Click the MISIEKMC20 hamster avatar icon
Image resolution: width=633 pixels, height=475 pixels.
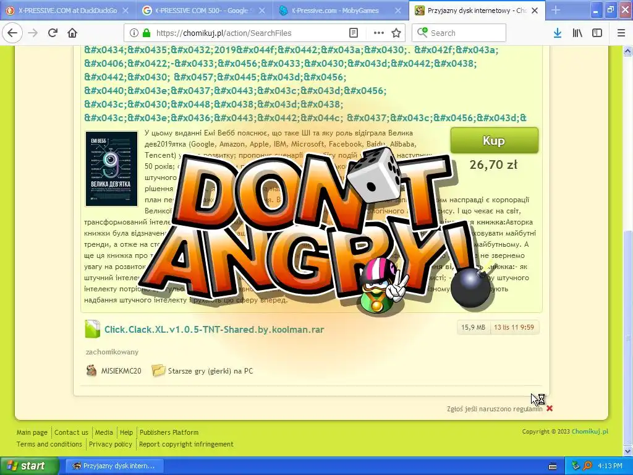[91, 370]
